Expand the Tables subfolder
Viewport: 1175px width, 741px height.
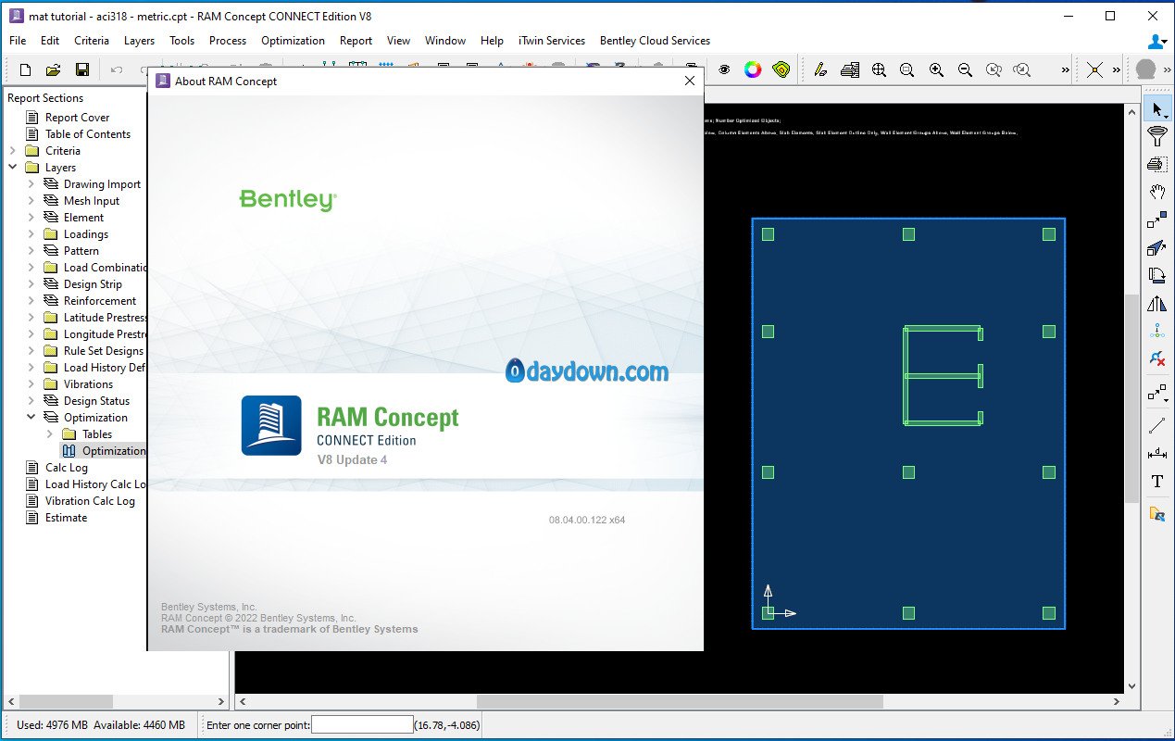coord(50,434)
